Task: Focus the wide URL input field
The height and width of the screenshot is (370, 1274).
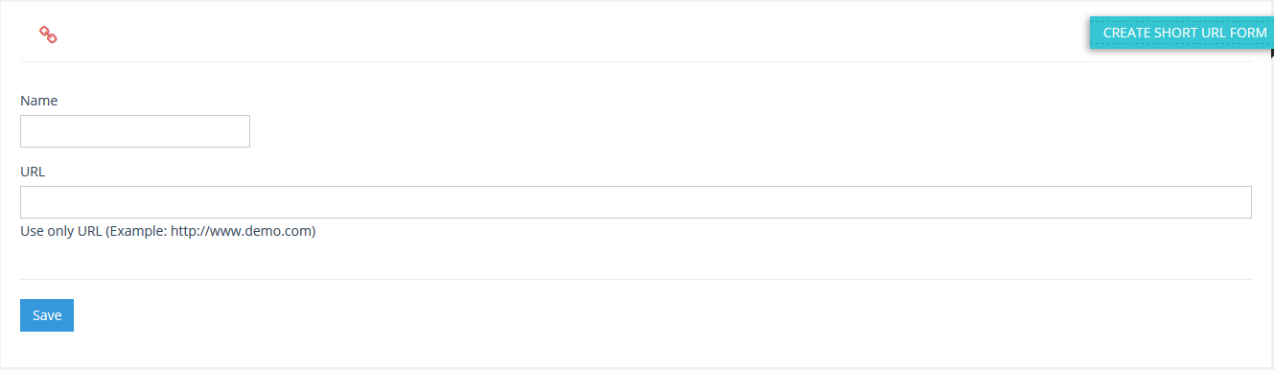Action: pos(636,202)
